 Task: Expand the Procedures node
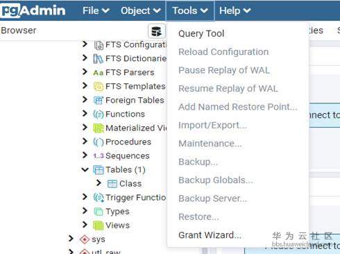[85, 141]
